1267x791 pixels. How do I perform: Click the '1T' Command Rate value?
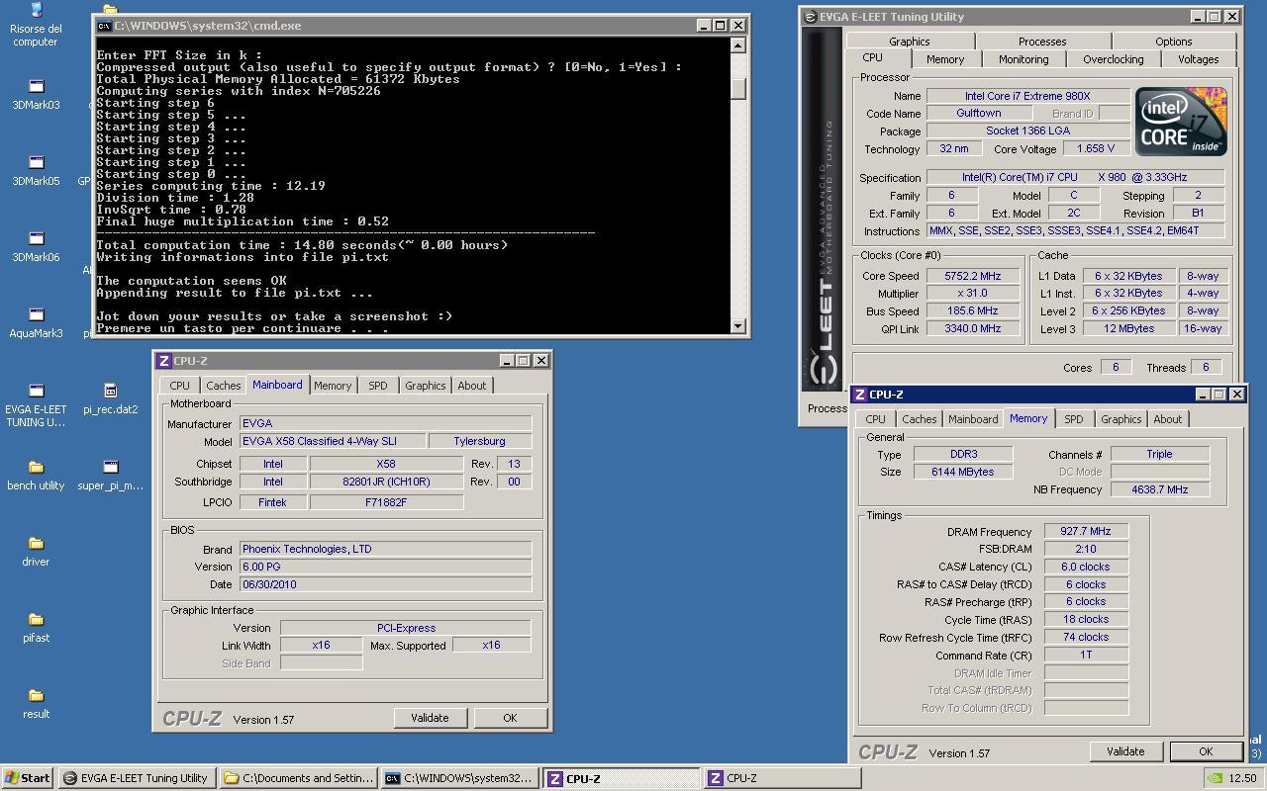pos(1086,656)
